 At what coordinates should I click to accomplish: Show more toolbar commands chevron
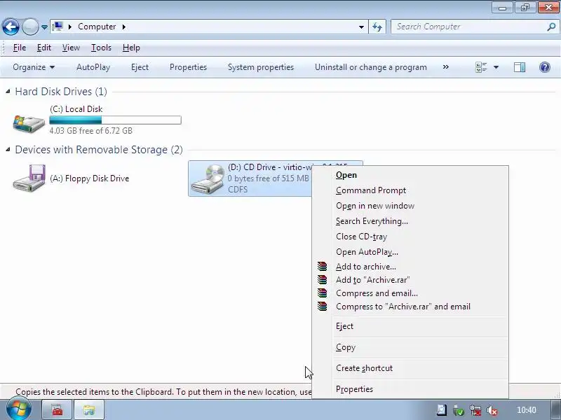pyautogui.click(x=446, y=67)
